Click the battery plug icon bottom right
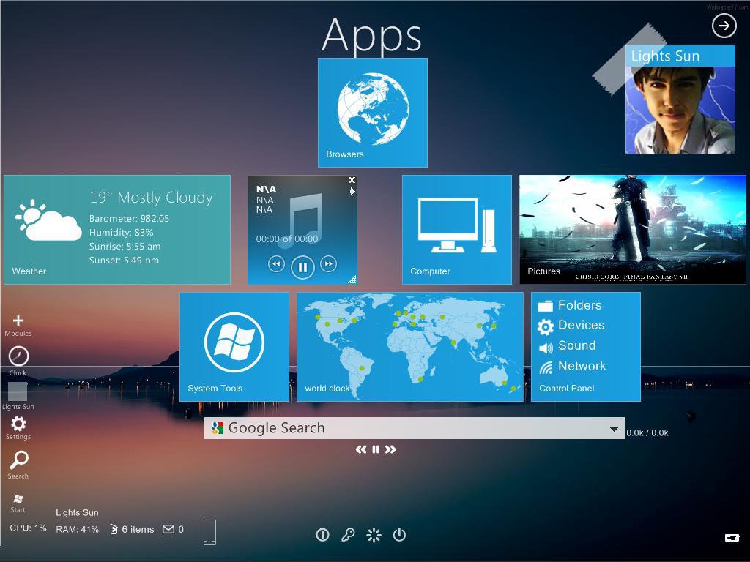 point(732,538)
